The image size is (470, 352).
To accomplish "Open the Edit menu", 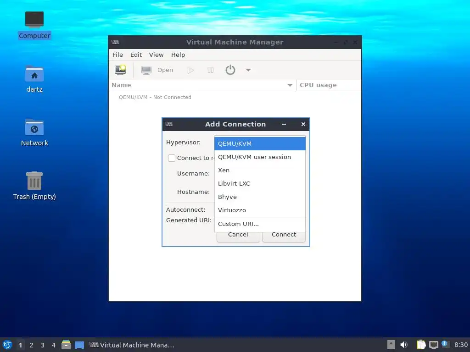I will click(x=136, y=55).
